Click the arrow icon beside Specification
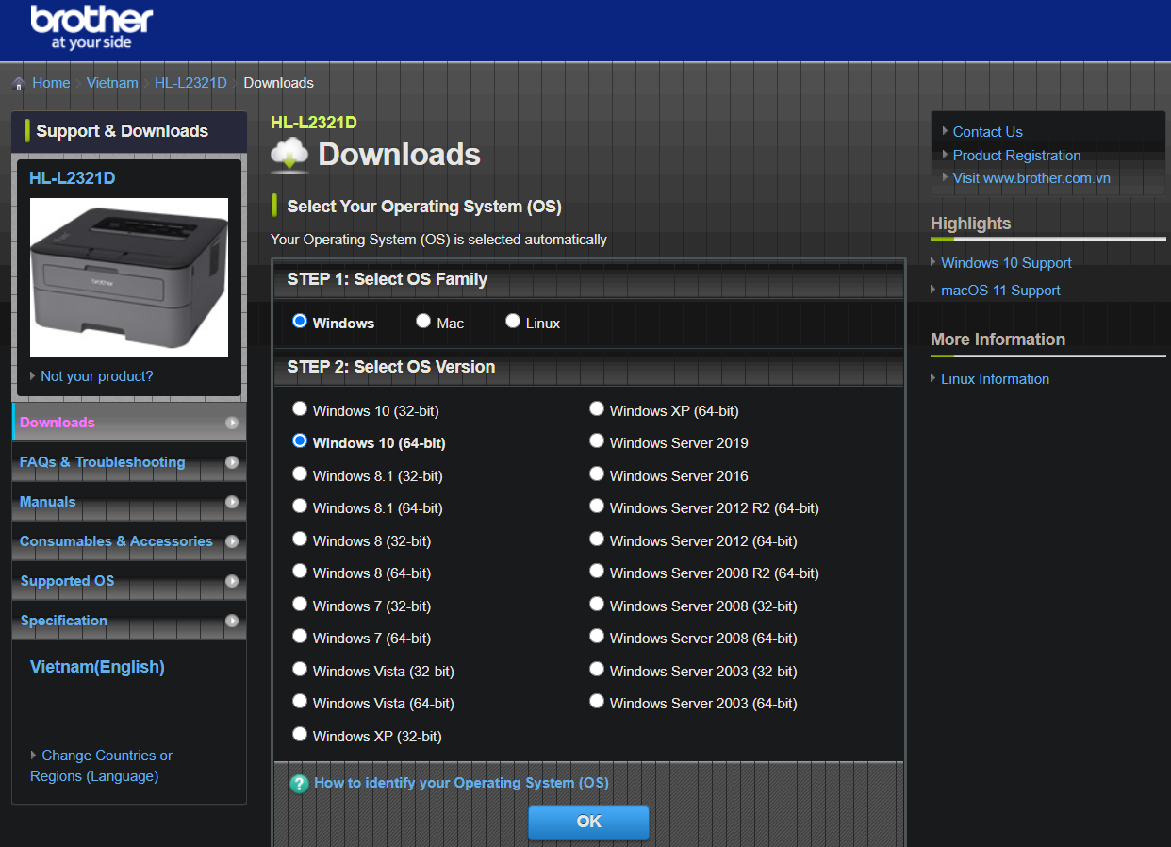 click(x=232, y=622)
